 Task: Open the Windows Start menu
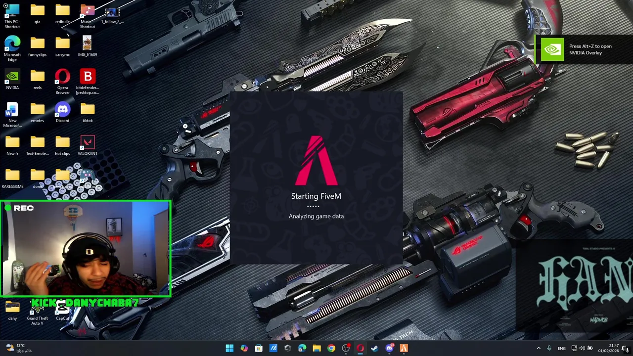coord(229,349)
